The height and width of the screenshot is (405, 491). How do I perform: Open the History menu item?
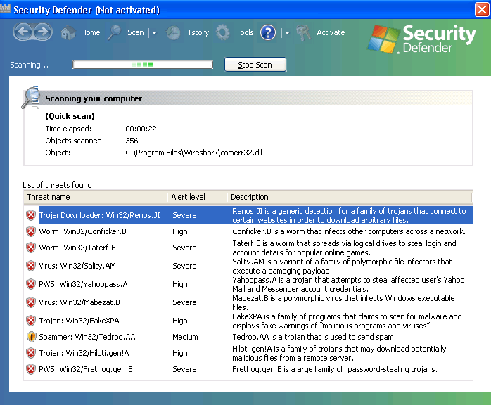pyautogui.click(x=197, y=32)
